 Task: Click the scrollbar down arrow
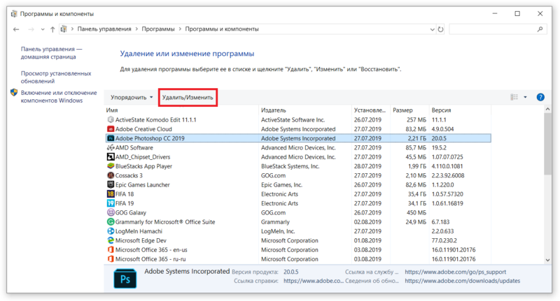click(x=548, y=260)
